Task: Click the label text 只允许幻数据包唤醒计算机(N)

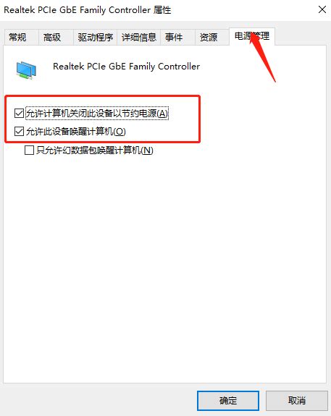Action: 95,150
